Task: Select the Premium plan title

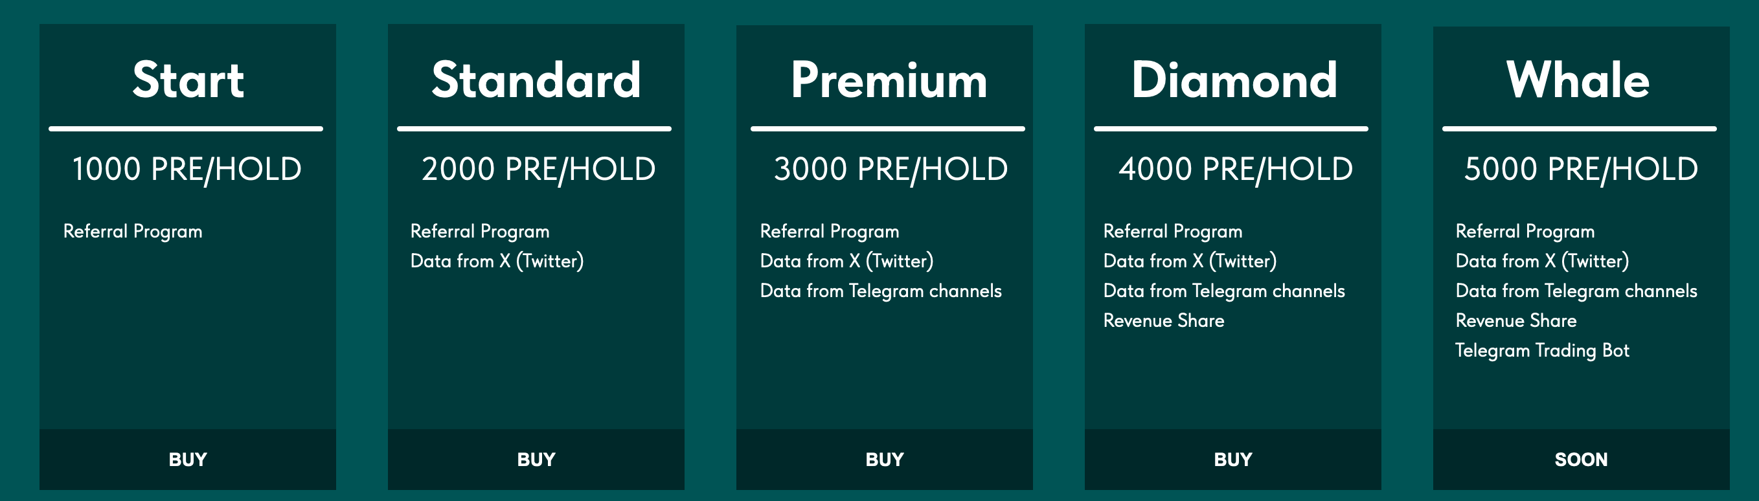Action: click(x=889, y=80)
